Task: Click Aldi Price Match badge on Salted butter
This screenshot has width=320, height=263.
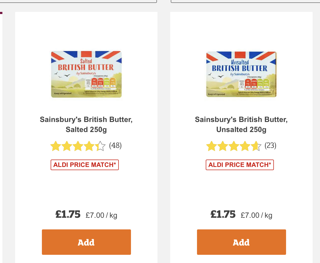Action: [x=85, y=165]
